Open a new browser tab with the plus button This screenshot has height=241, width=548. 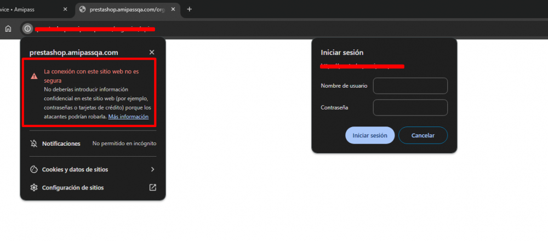[x=190, y=9]
